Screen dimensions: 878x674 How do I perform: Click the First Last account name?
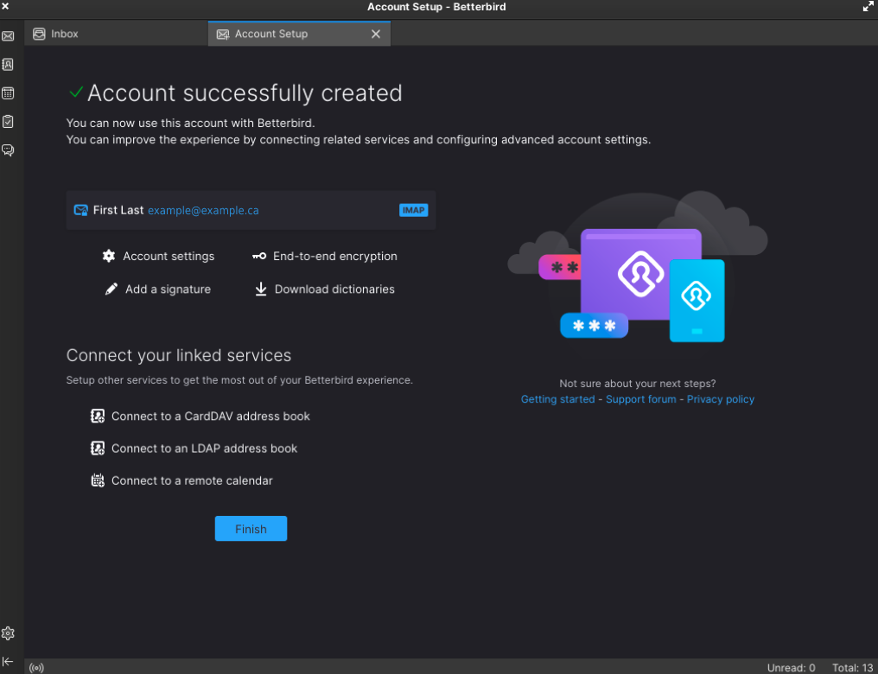point(118,210)
